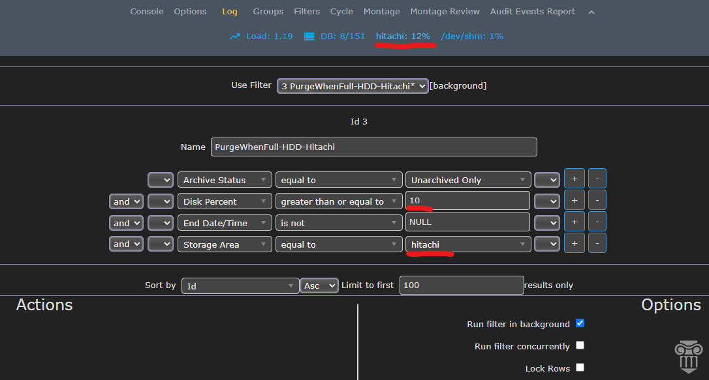This screenshot has height=380, width=709.
Task: Open the Audit Events Report
Action: [533, 12]
